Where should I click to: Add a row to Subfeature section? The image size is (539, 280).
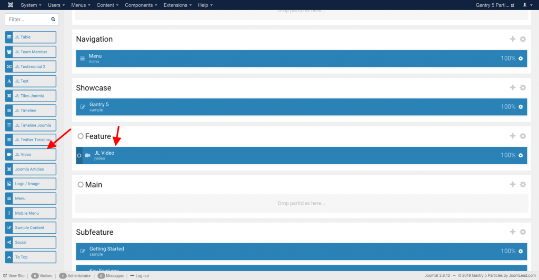(513, 232)
